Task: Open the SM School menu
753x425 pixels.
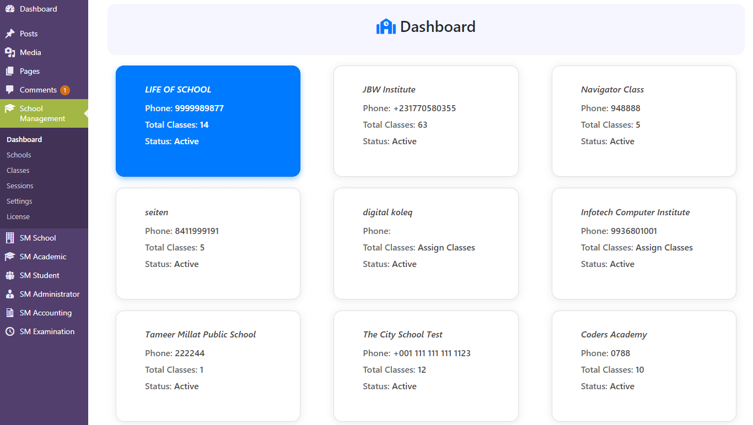Action: point(44,238)
